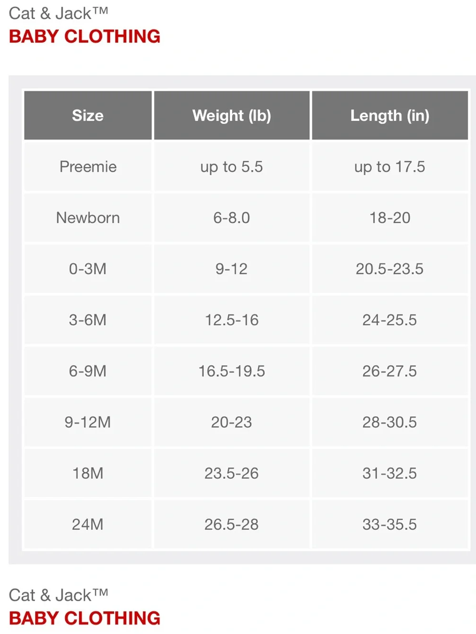Click the 20.5-23.5 length cell
Screen dimensions: 476x634
390,269
